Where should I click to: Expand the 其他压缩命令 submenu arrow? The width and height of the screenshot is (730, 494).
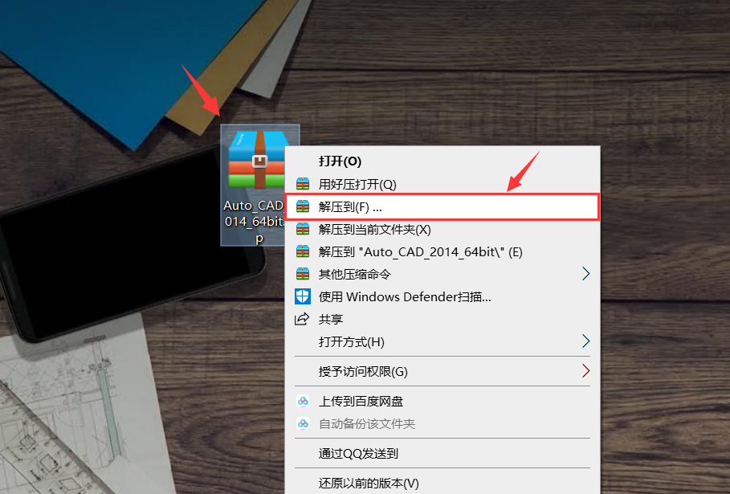coord(585,274)
